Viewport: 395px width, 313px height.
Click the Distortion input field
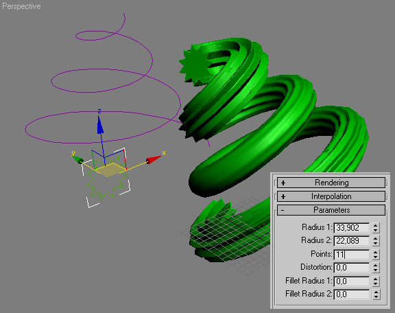[352, 267]
